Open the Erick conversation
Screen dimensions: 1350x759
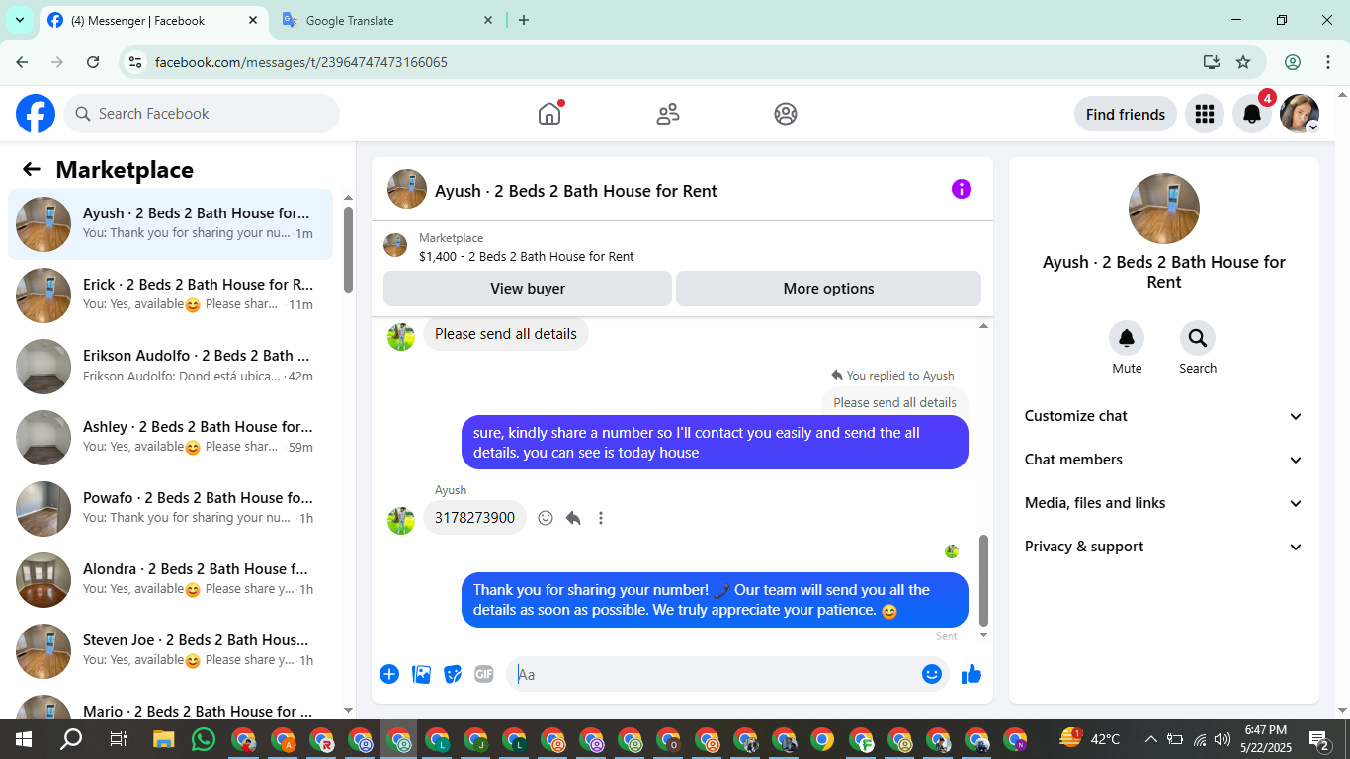170,295
